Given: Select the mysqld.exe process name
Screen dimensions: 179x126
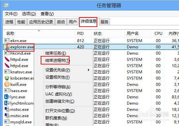Looking at the screenshot, I should tap(21, 122).
